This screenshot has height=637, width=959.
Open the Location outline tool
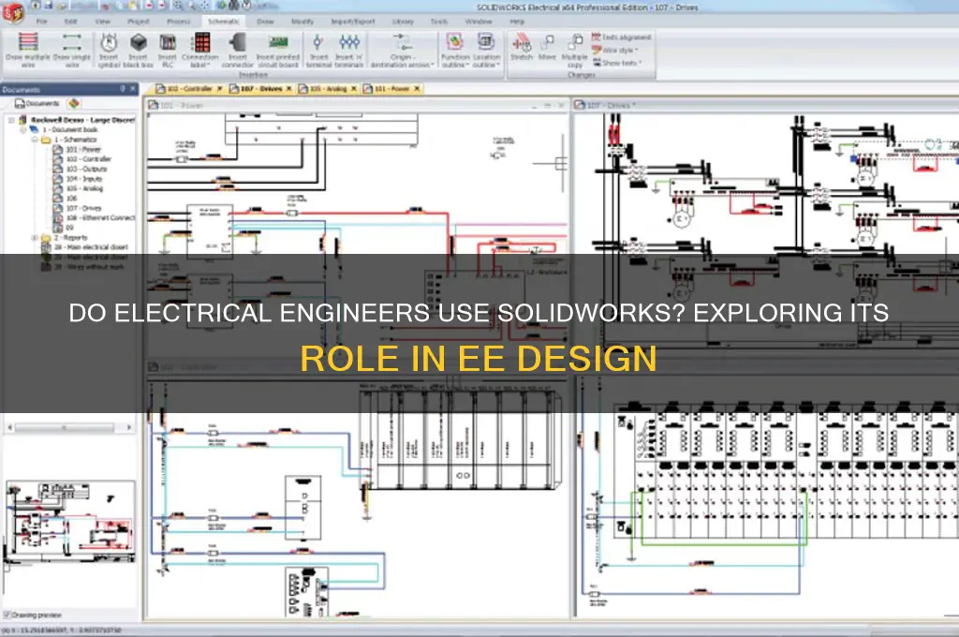(x=486, y=50)
